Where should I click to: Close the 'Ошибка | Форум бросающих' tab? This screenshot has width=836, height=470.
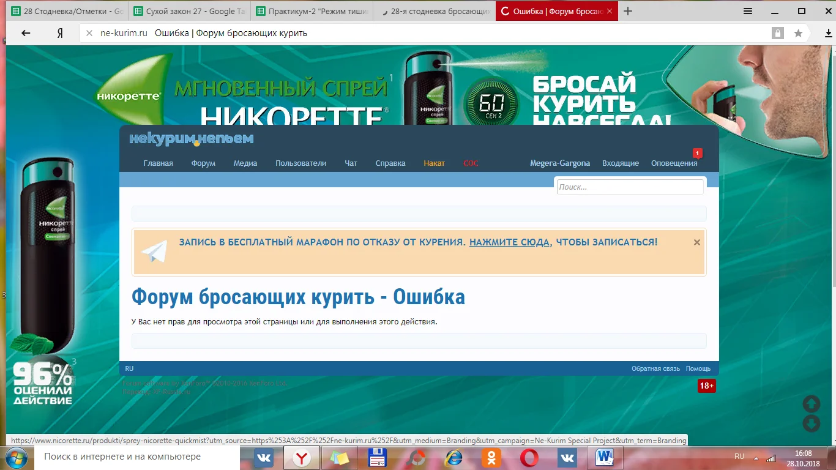pyautogui.click(x=610, y=11)
